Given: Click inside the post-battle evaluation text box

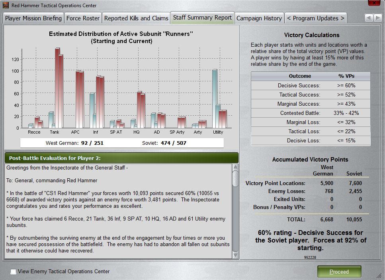Looking at the screenshot, I should tap(118, 211).
